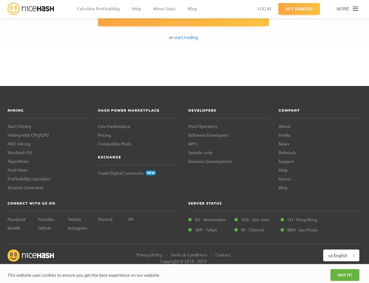Open the Privacy Policy link
The image size is (369, 283).
(149, 255)
